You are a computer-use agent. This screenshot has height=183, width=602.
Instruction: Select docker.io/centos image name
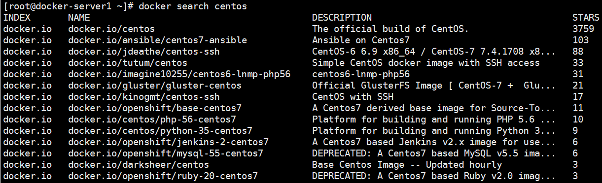pyautogui.click(x=111, y=29)
